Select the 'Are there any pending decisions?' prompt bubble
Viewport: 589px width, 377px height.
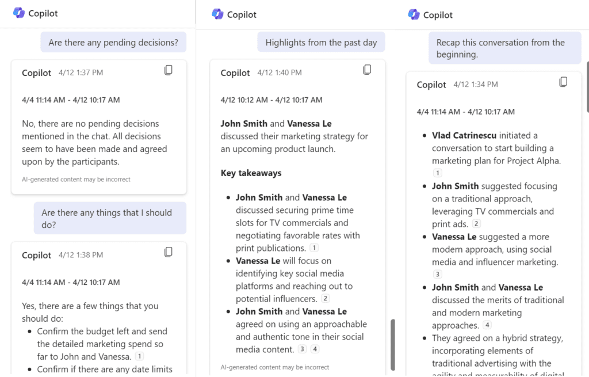[x=113, y=43]
